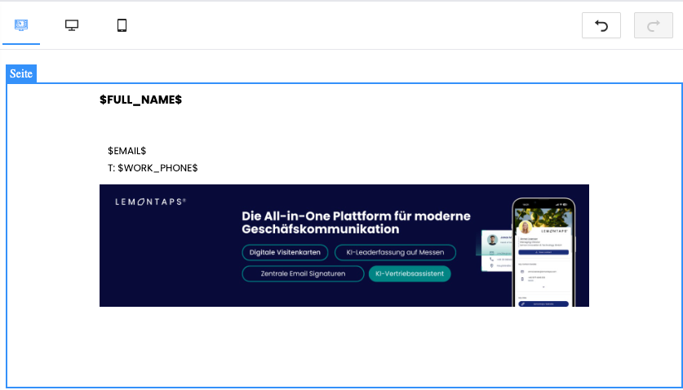Undo the last change
The image size is (683, 390).
click(601, 25)
